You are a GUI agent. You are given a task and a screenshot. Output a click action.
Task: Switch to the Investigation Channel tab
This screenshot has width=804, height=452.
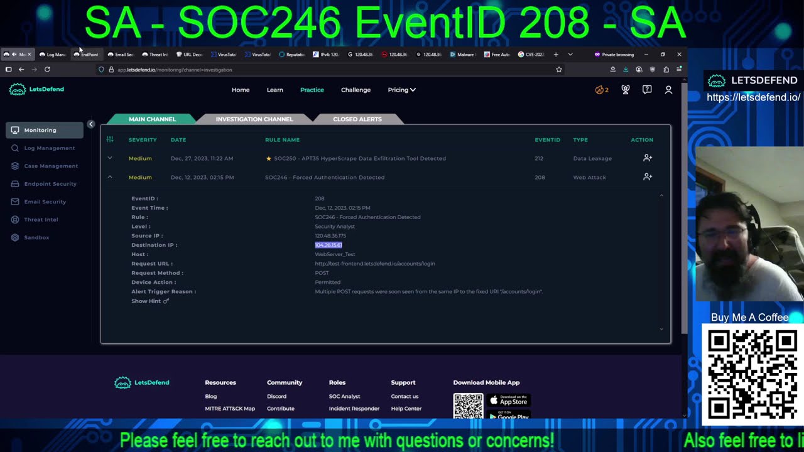254,119
